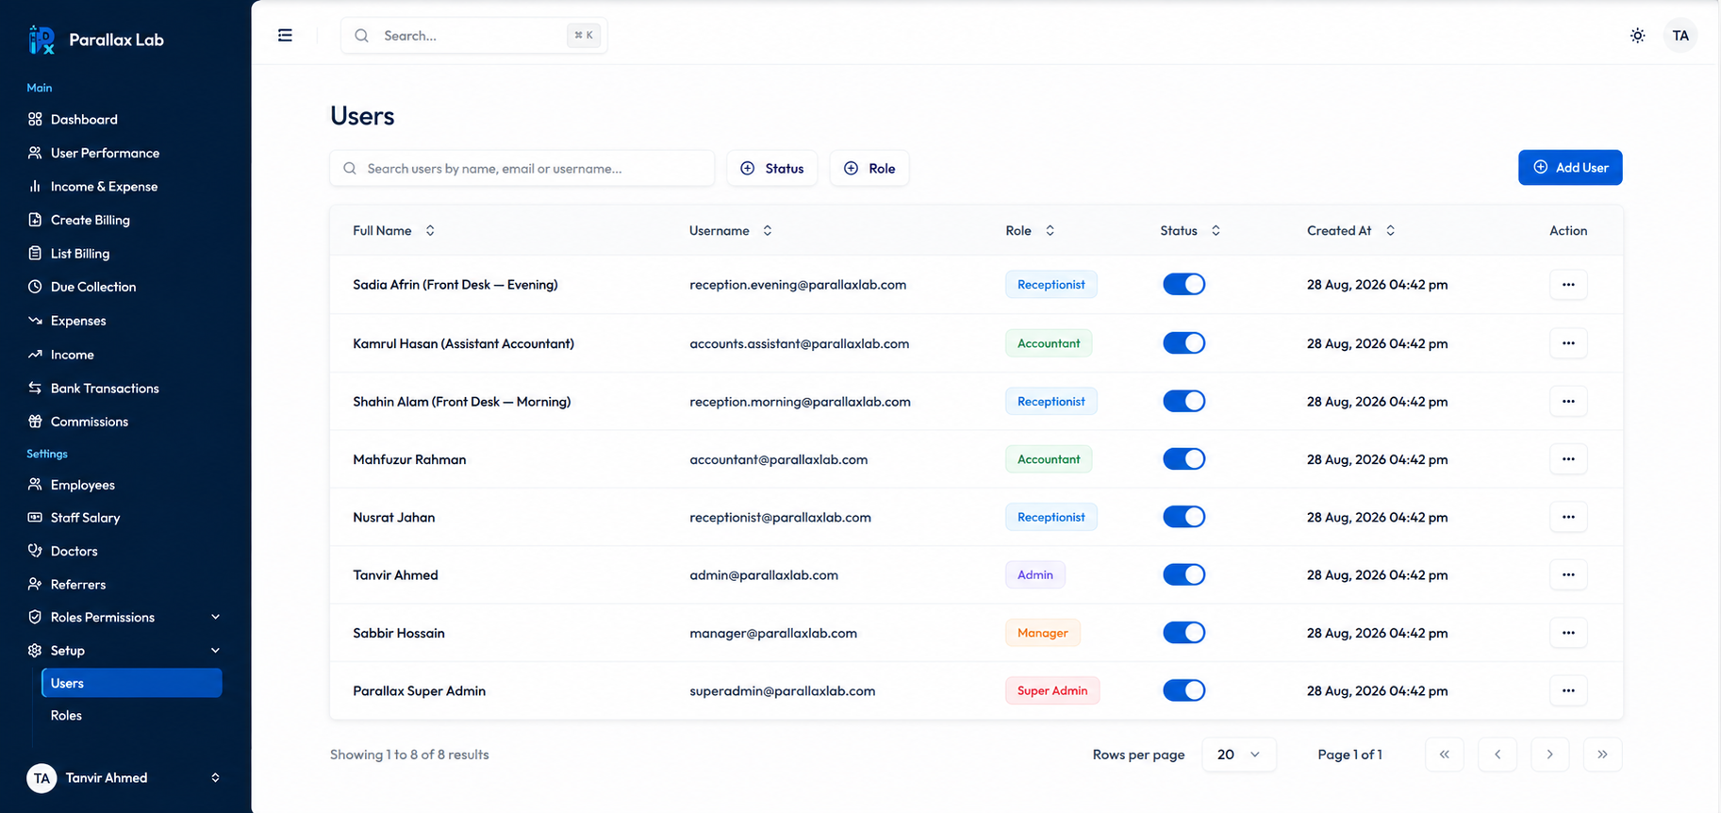Open actions menu for Kamrul Hasan row
Screen dimensions: 1721x813
click(1568, 343)
